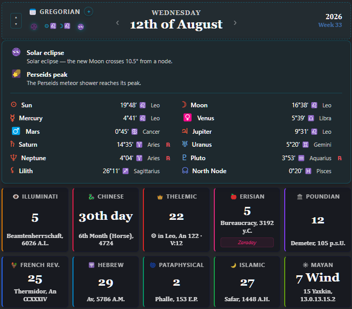Screen dimensions: 352x309
Task: Click the Illuminati eye icon
Action: [16, 196]
